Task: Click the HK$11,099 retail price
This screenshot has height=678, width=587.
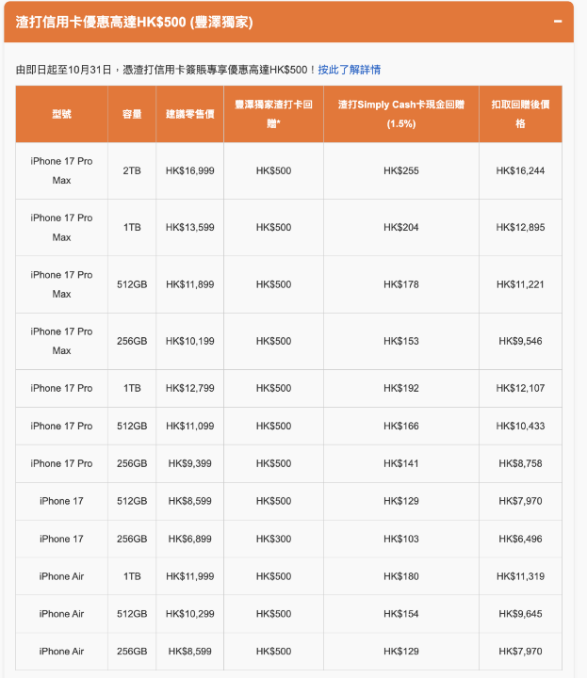Action: (x=190, y=426)
